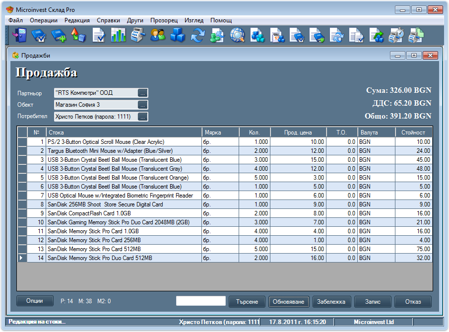Click USB Optical Mouse Biometric Fingerprint Reader cell
This screenshot has height=332, width=449.
point(124,196)
